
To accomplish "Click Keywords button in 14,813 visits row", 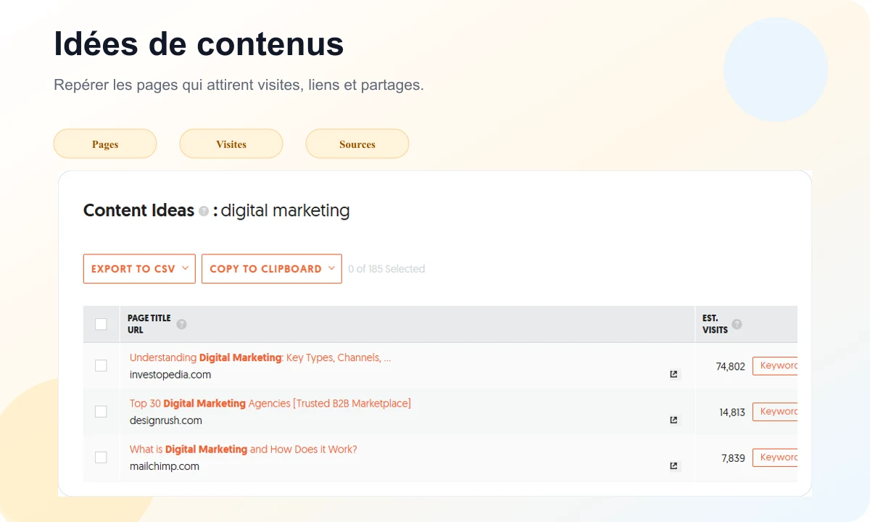I will [775, 412].
